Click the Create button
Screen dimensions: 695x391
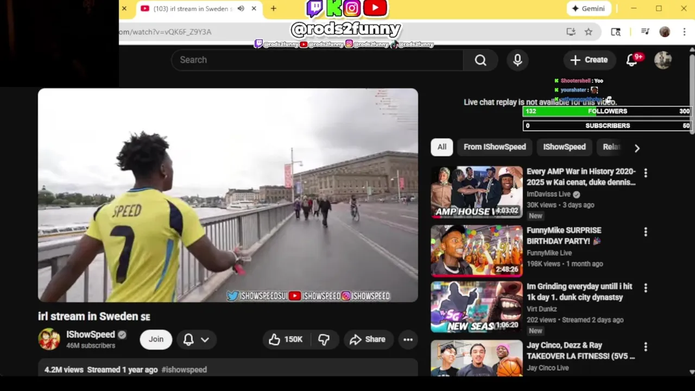[x=589, y=60]
